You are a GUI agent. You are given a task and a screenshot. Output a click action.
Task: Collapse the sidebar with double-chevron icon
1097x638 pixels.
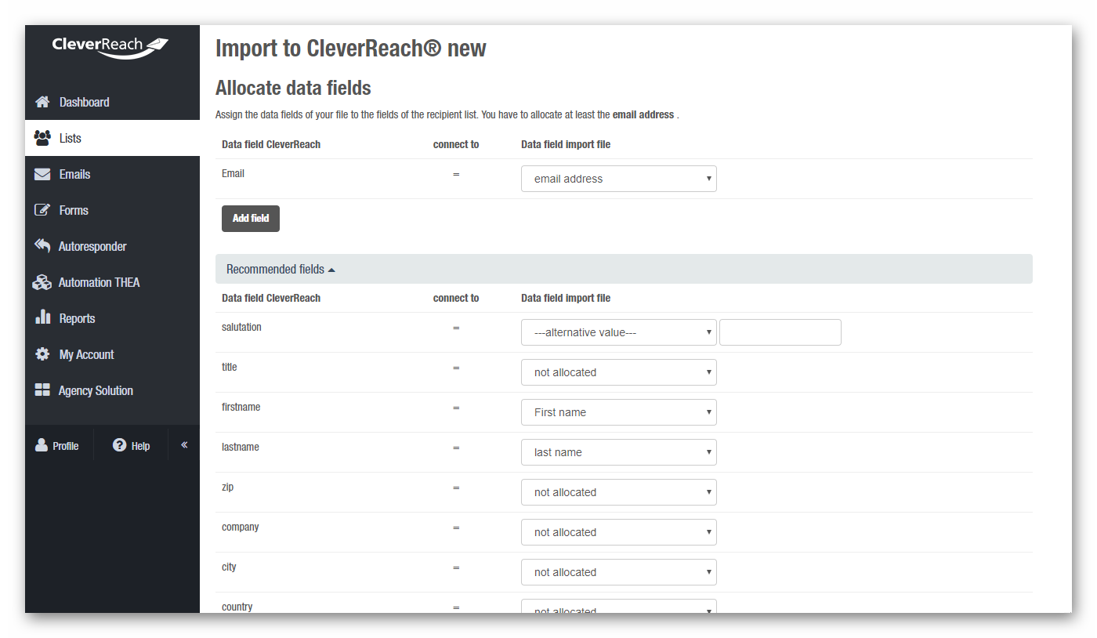point(184,445)
